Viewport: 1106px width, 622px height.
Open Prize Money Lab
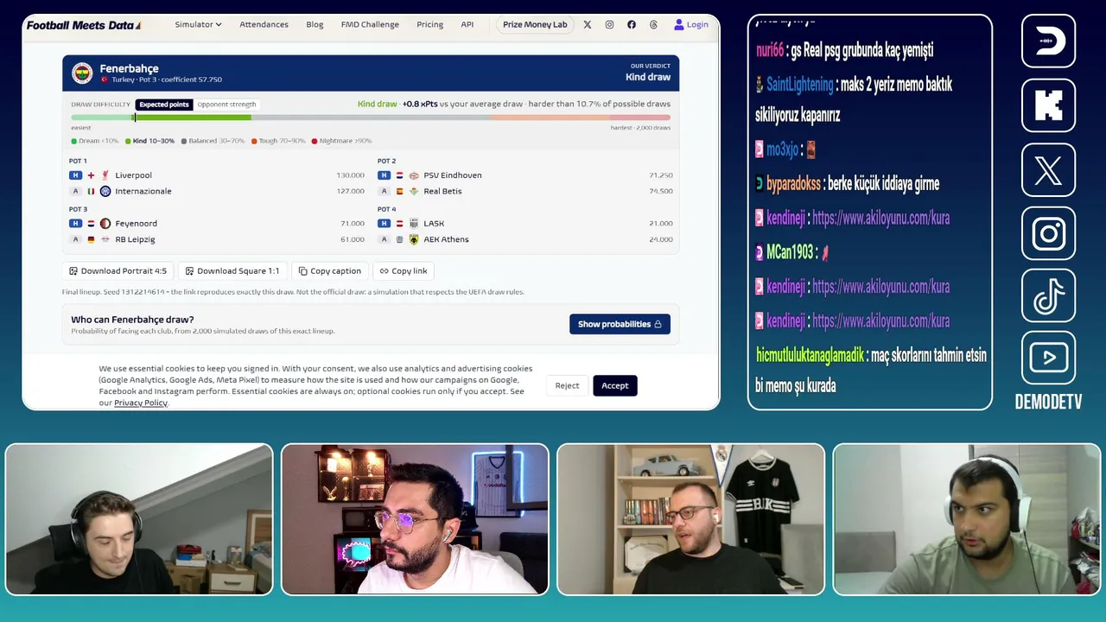click(535, 25)
